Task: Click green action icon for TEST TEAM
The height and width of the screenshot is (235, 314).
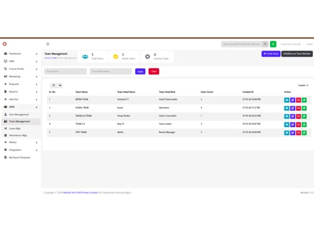Action: [304, 133]
